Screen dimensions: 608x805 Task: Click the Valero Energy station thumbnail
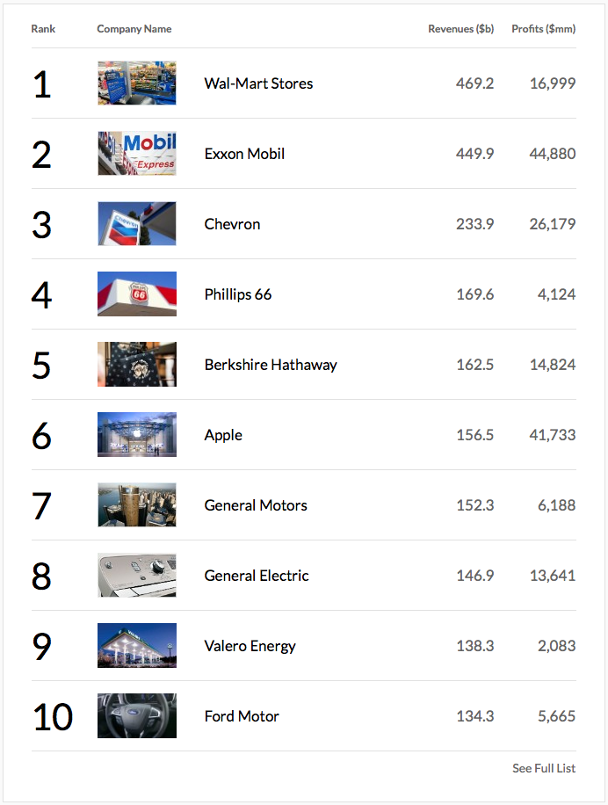tap(136, 646)
